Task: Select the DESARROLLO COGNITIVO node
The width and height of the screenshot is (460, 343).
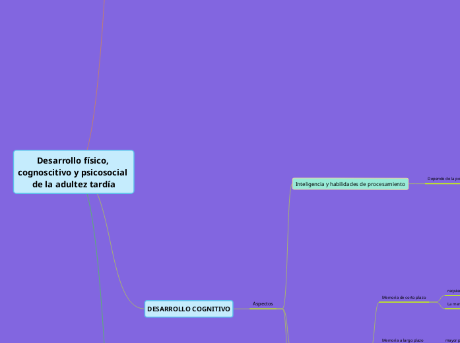Action: pos(189,309)
